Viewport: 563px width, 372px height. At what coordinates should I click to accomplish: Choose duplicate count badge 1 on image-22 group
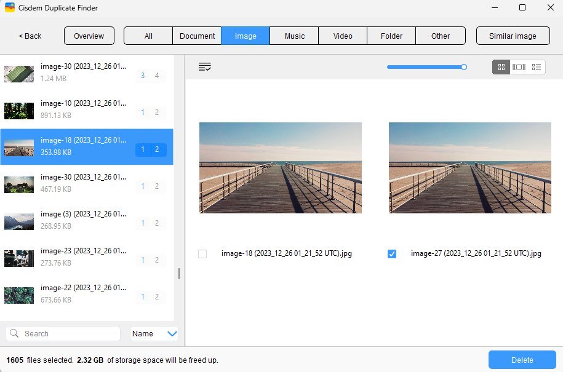(x=143, y=297)
